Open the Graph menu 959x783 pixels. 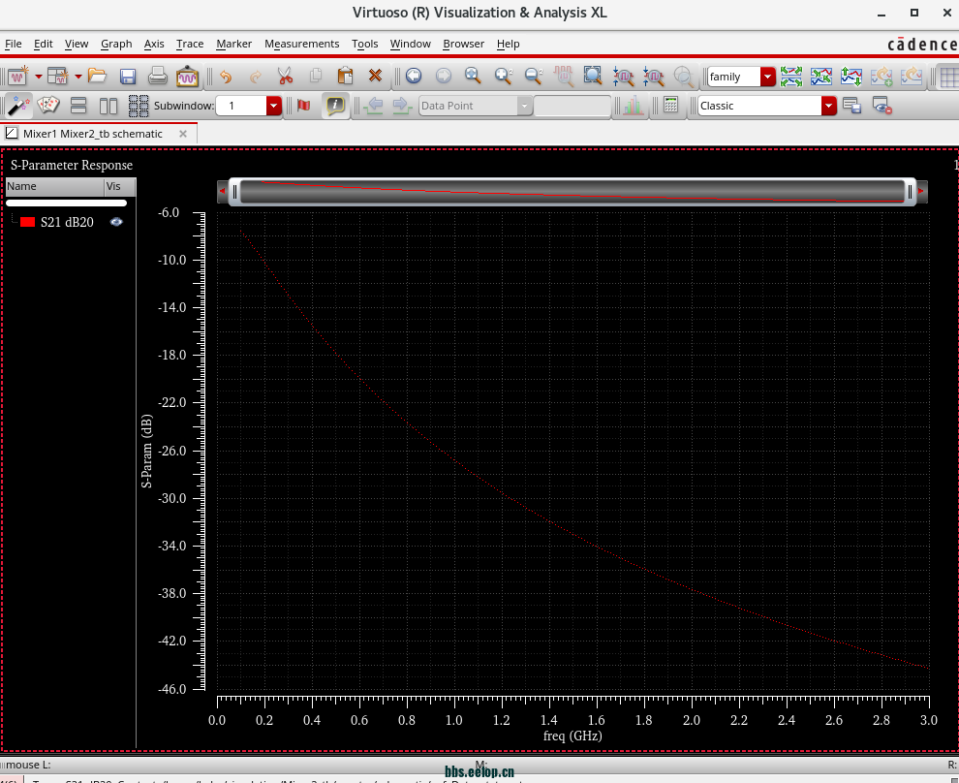tap(116, 44)
